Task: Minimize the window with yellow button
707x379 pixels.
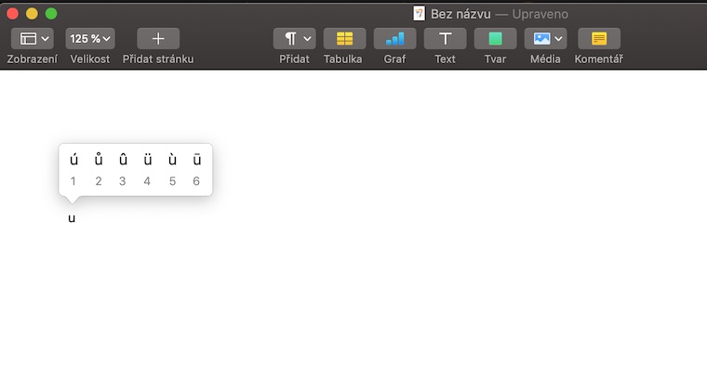Action: tap(32, 14)
